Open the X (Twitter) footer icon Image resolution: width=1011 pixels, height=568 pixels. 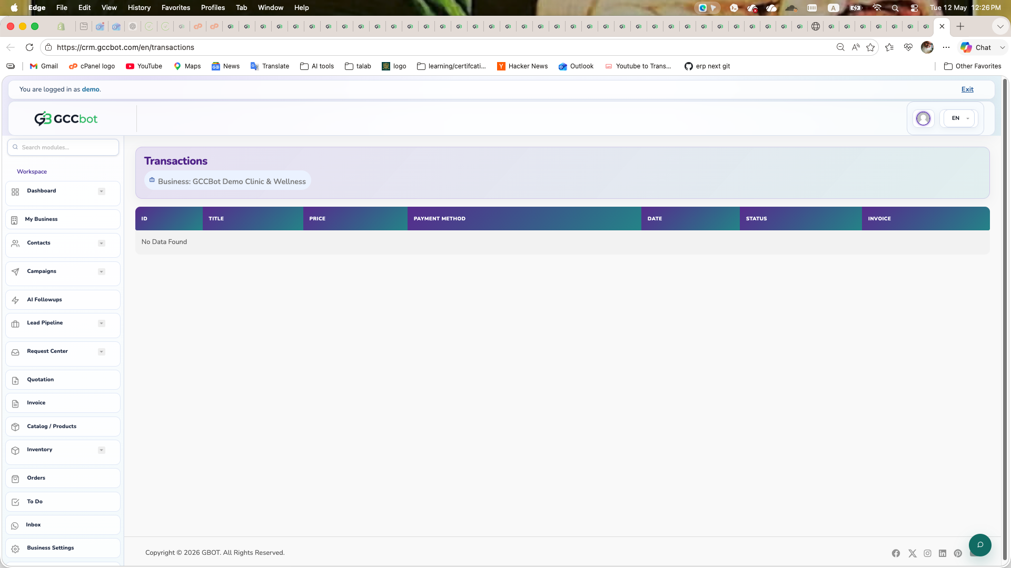click(913, 553)
